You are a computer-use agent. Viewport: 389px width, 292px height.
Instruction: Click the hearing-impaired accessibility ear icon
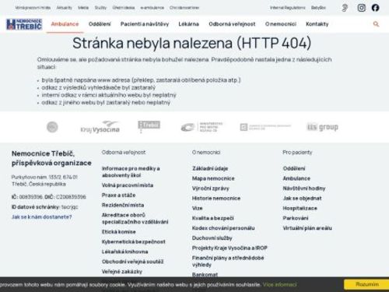pyautogui.click(x=345, y=8)
